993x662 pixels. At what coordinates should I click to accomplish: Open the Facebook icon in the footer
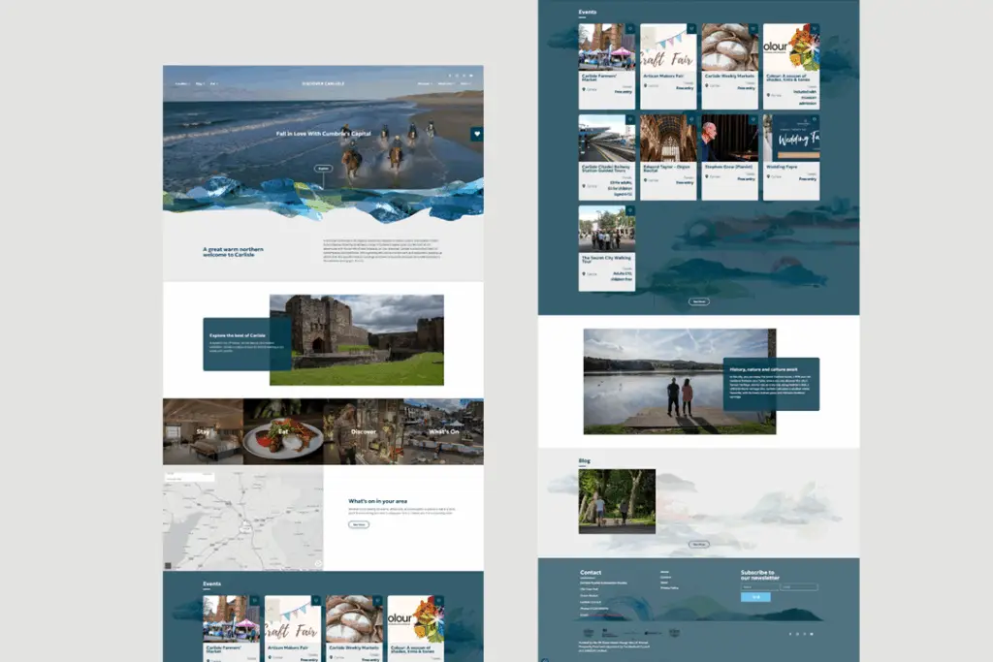tap(790, 634)
